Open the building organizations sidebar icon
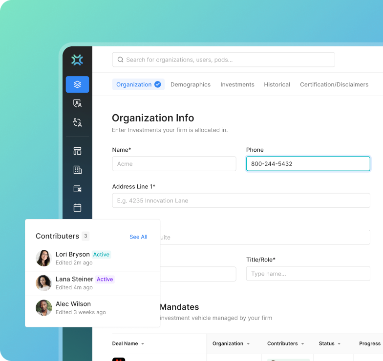383x361 pixels. 77,170
